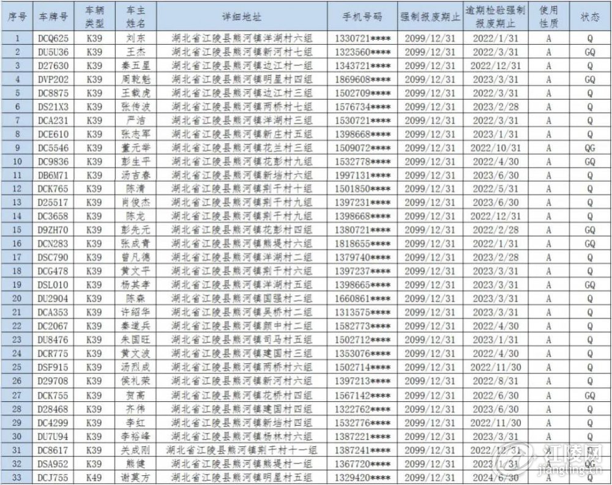
Task: Click owner name 关成刚
Action: tap(136, 450)
